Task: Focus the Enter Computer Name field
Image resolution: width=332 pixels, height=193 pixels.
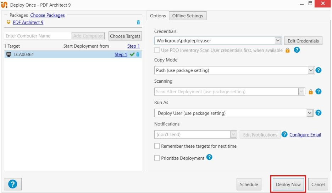Action: 38,36
